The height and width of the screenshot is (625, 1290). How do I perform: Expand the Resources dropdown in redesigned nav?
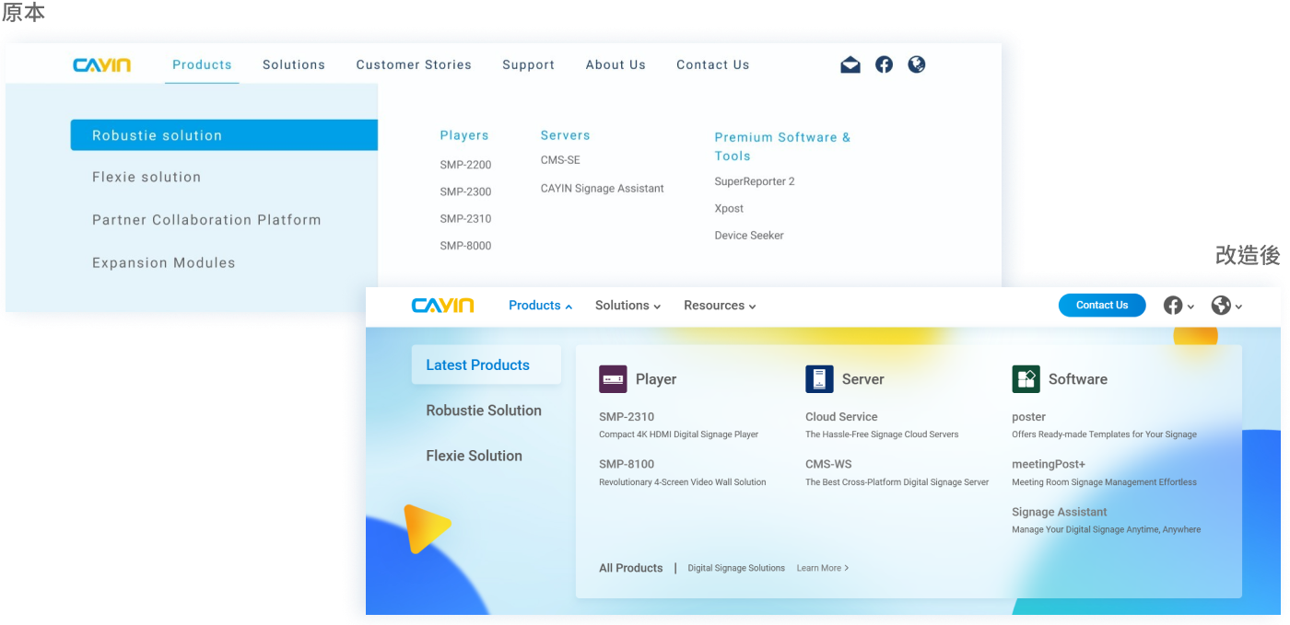point(752,307)
